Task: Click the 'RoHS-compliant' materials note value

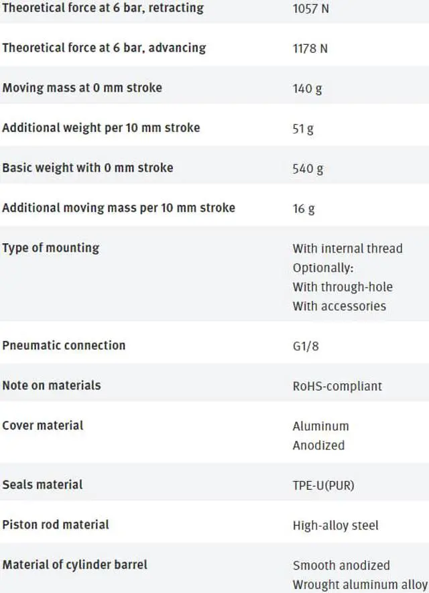Action: (337, 386)
